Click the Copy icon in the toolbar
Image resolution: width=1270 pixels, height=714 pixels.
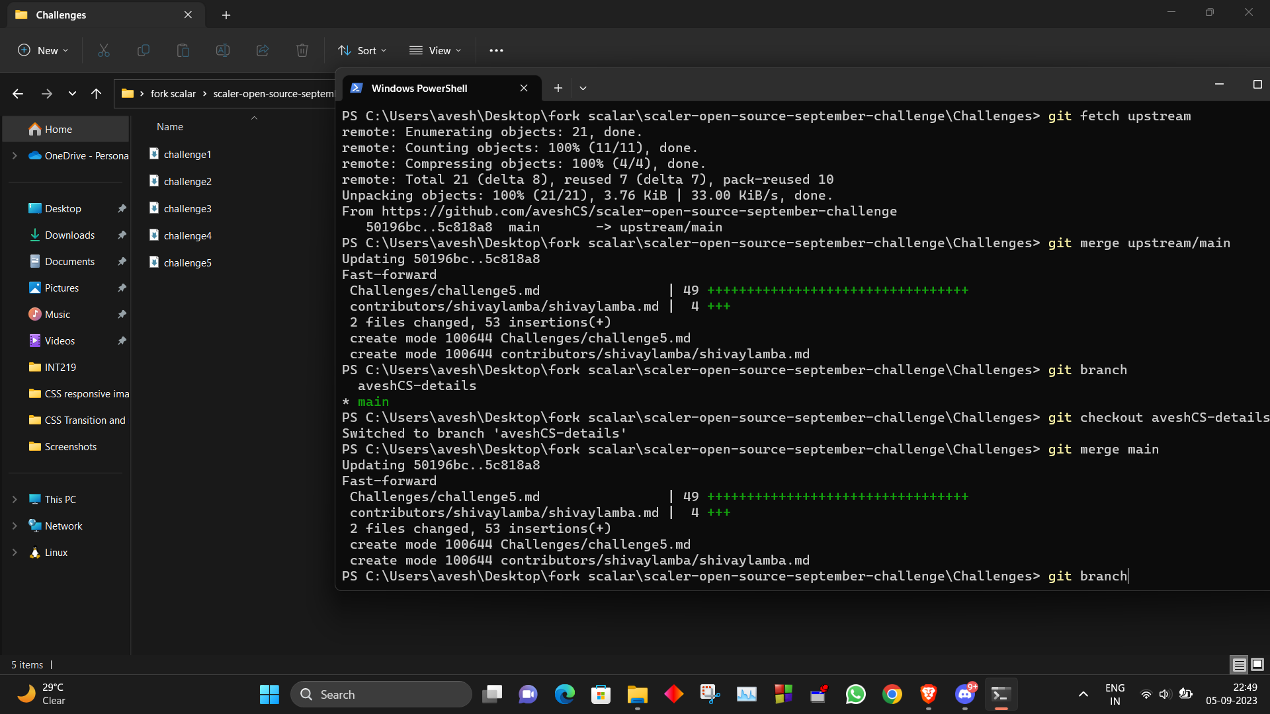pyautogui.click(x=144, y=50)
